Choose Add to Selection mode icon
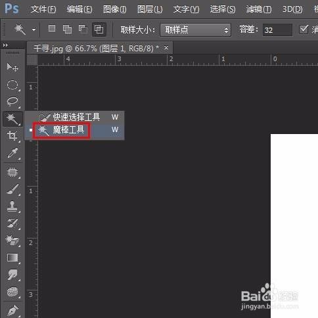Screen dimensions: 318x318 [67, 29]
